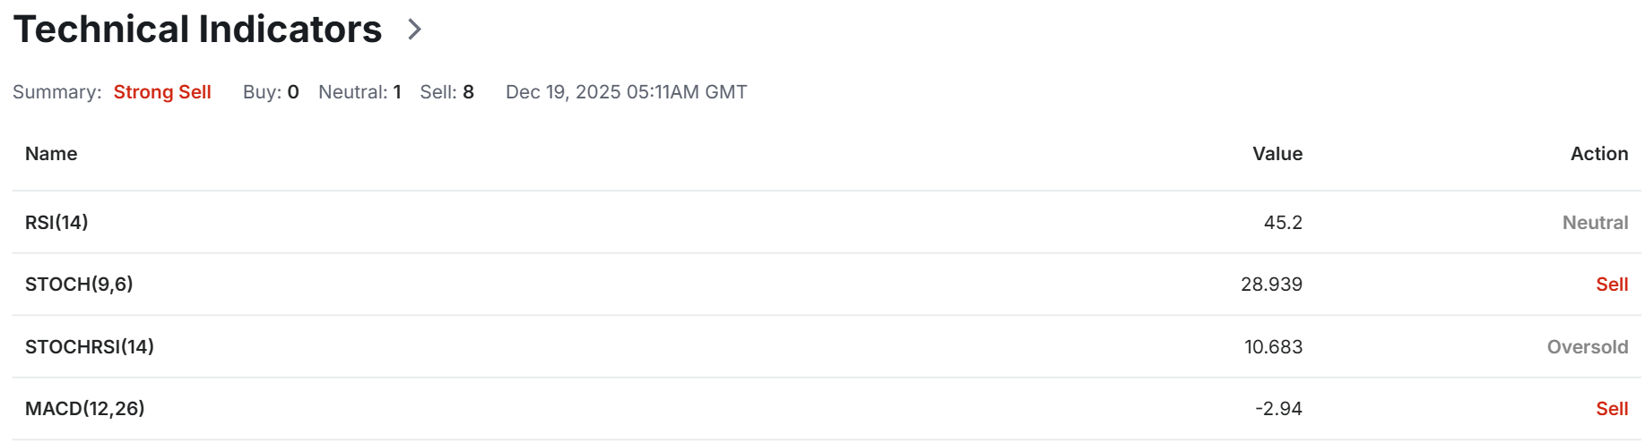This screenshot has height=442, width=1645.
Task: Click the Oversold action for STOCHRSI(14)
Action: pos(1587,347)
